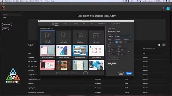The image size is (172, 96).
Task: Switch recent files to grid view
Action: coord(159,45)
